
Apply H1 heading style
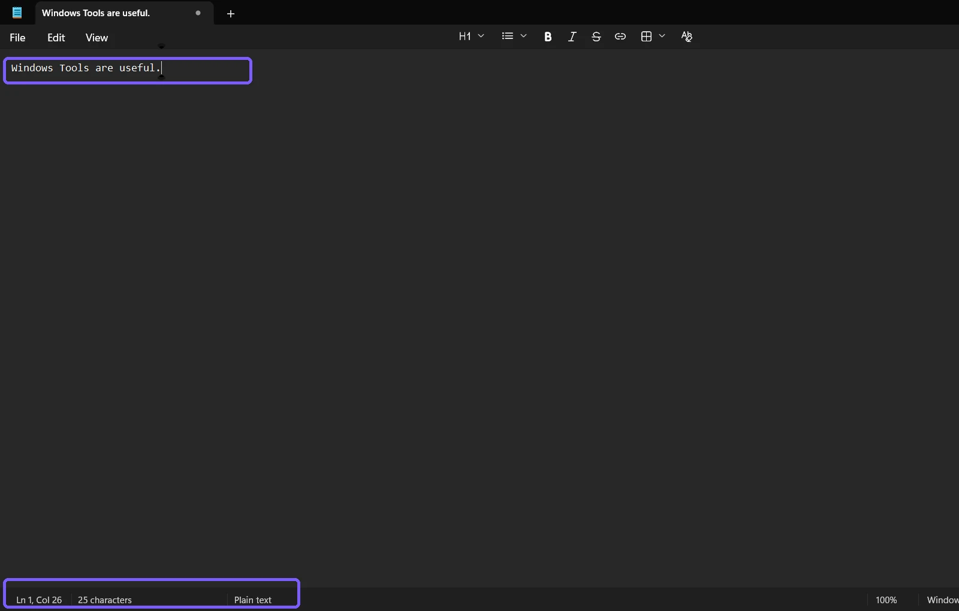[465, 37]
